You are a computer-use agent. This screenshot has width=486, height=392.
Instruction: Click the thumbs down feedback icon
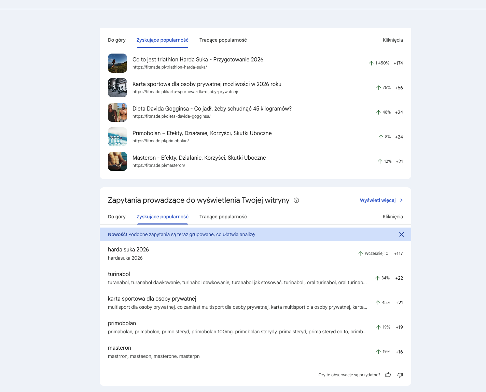tap(400, 375)
